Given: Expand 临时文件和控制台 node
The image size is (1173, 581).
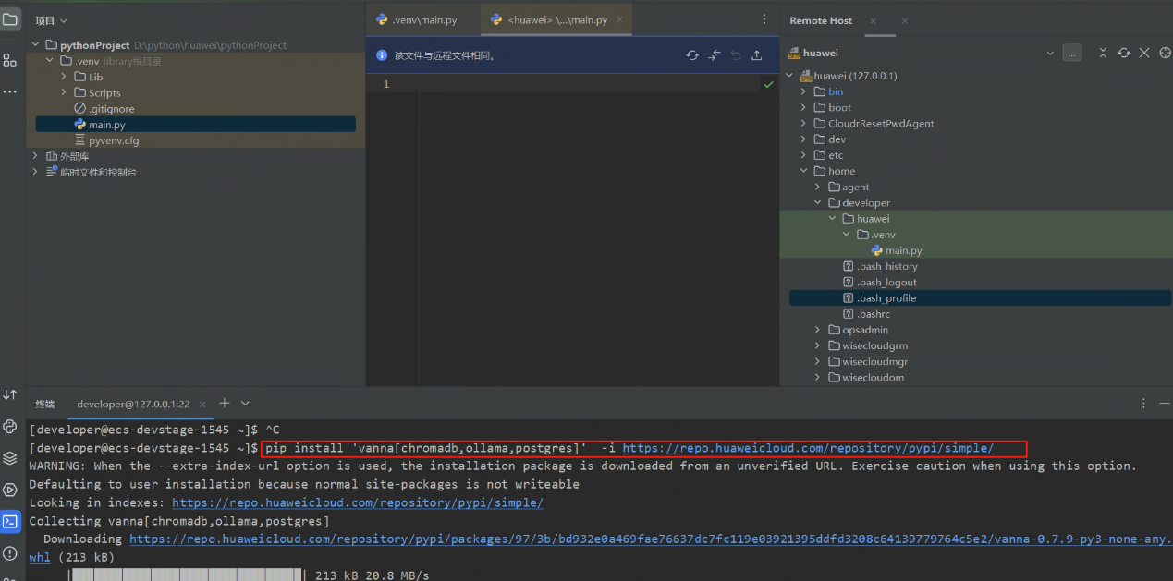Looking at the screenshot, I should 36,172.
